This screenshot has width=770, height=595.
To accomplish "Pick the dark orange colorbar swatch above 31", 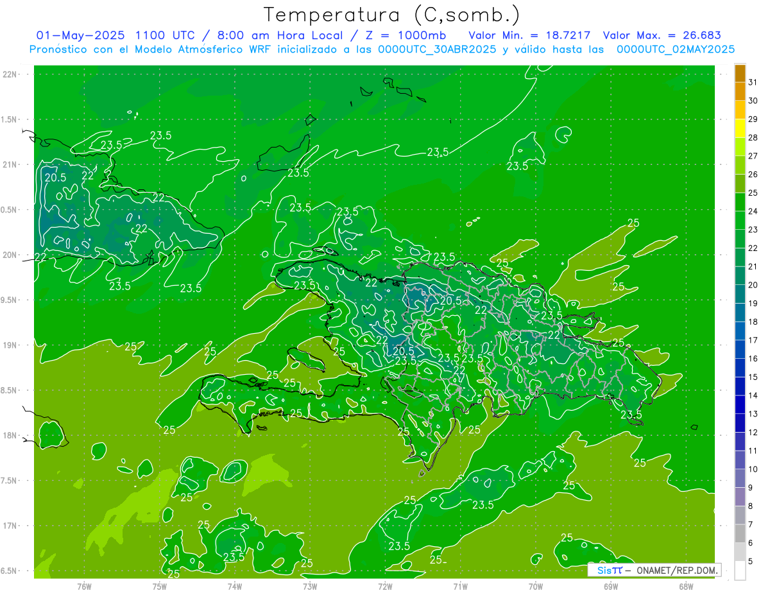I will click(x=740, y=73).
